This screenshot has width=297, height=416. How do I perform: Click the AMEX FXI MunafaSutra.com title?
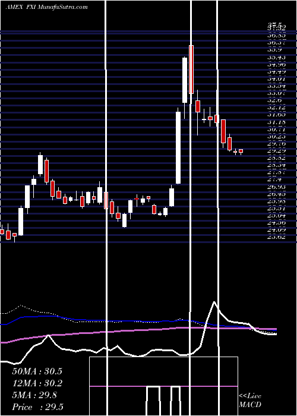47,7
